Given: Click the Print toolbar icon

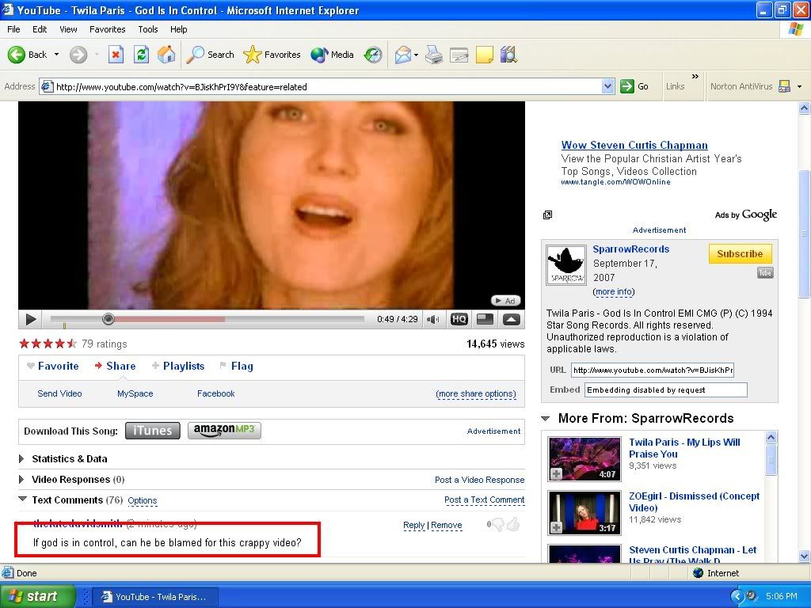Looking at the screenshot, I should point(433,55).
